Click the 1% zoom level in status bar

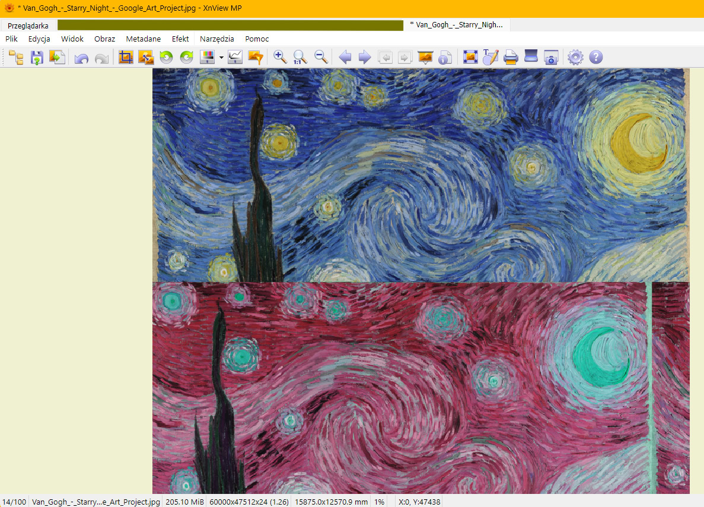pyautogui.click(x=380, y=502)
